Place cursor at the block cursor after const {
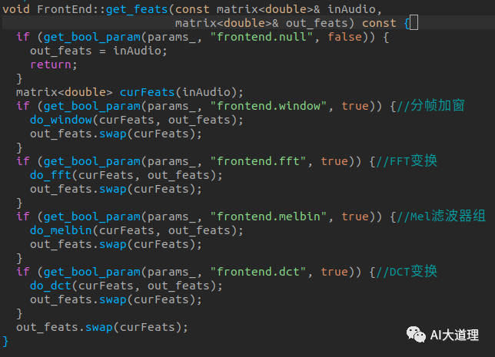The height and width of the screenshot is (357, 495). click(414, 23)
